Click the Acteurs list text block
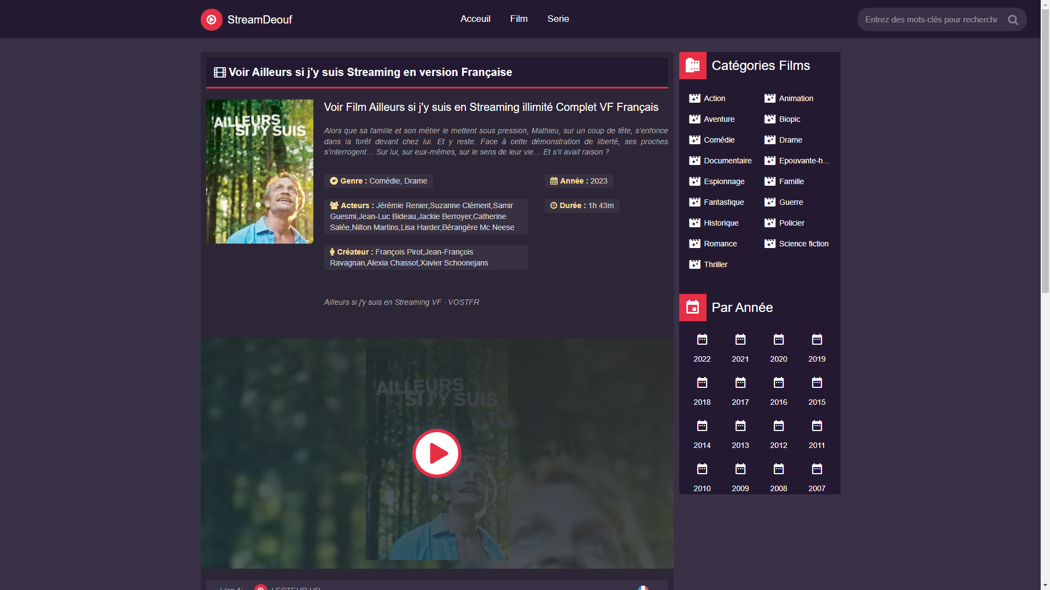The width and height of the screenshot is (1050, 590). 426,216
